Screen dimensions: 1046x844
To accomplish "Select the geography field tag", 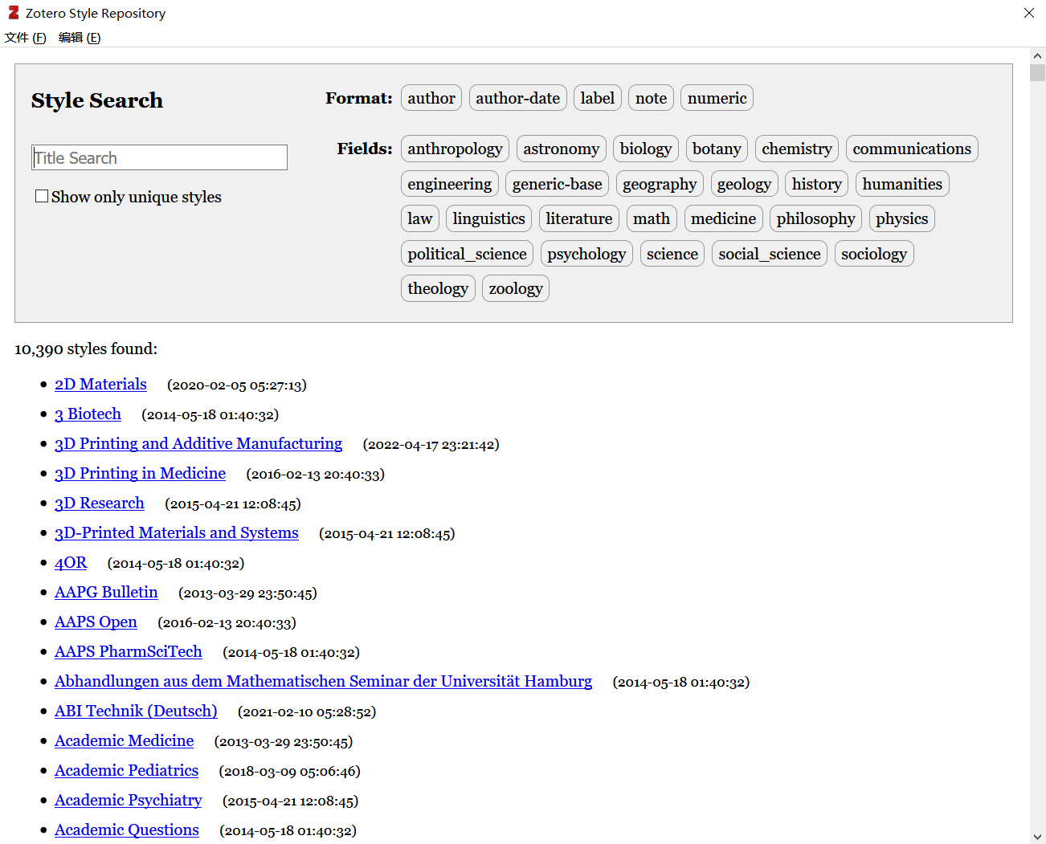I will click(x=660, y=184).
